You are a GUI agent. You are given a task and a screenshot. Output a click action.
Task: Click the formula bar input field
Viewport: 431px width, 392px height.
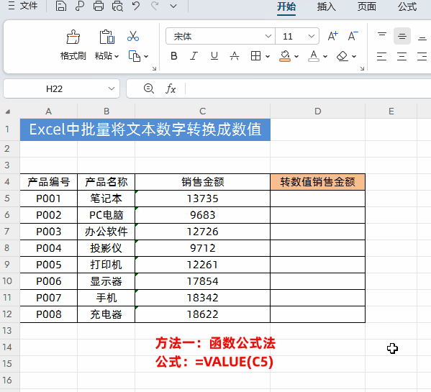[308, 88]
